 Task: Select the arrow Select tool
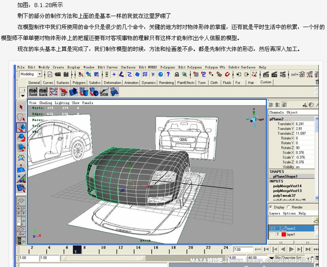[21, 107]
